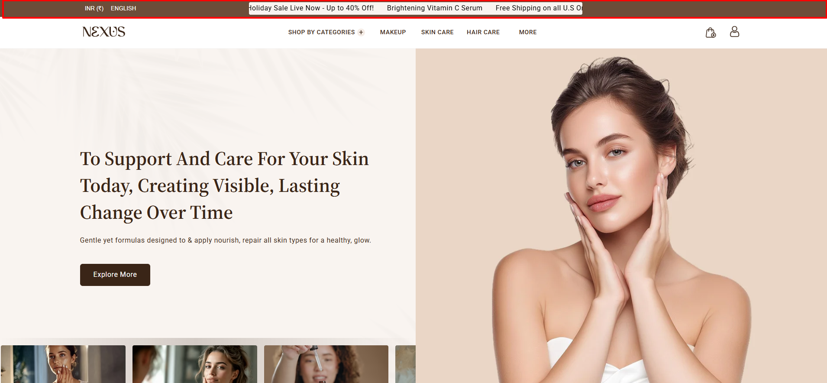Image resolution: width=827 pixels, height=383 pixels.
Task: Go to the Makeup menu item
Action: click(393, 32)
